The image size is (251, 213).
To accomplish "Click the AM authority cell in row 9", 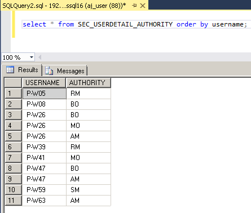I will [89, 179].
